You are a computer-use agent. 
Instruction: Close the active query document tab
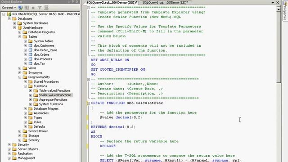(x=278, y=3)
